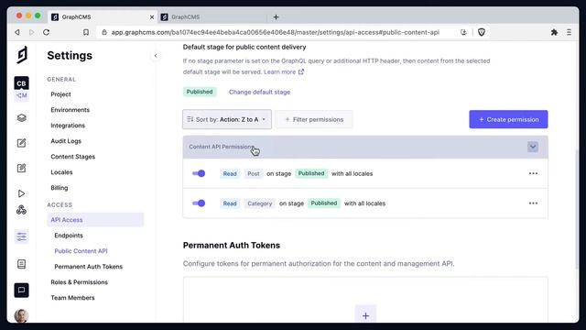Select API Access in sidebar
Viewport: 586px width, 330px height.
click(x=95, y=220)
